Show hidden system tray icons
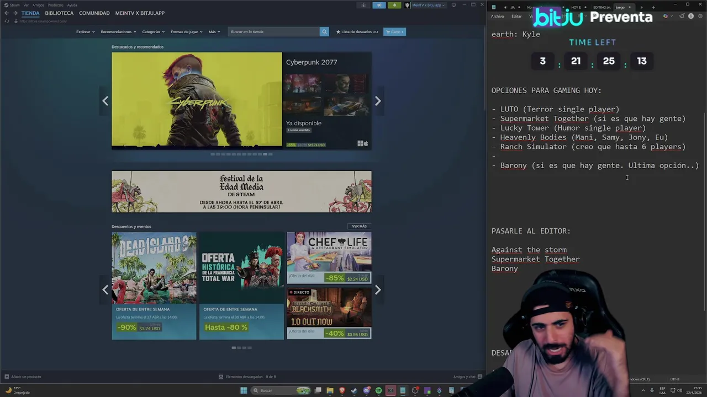Image resolution: width=707 pixels, height=397 pixels. click(643, 390)
